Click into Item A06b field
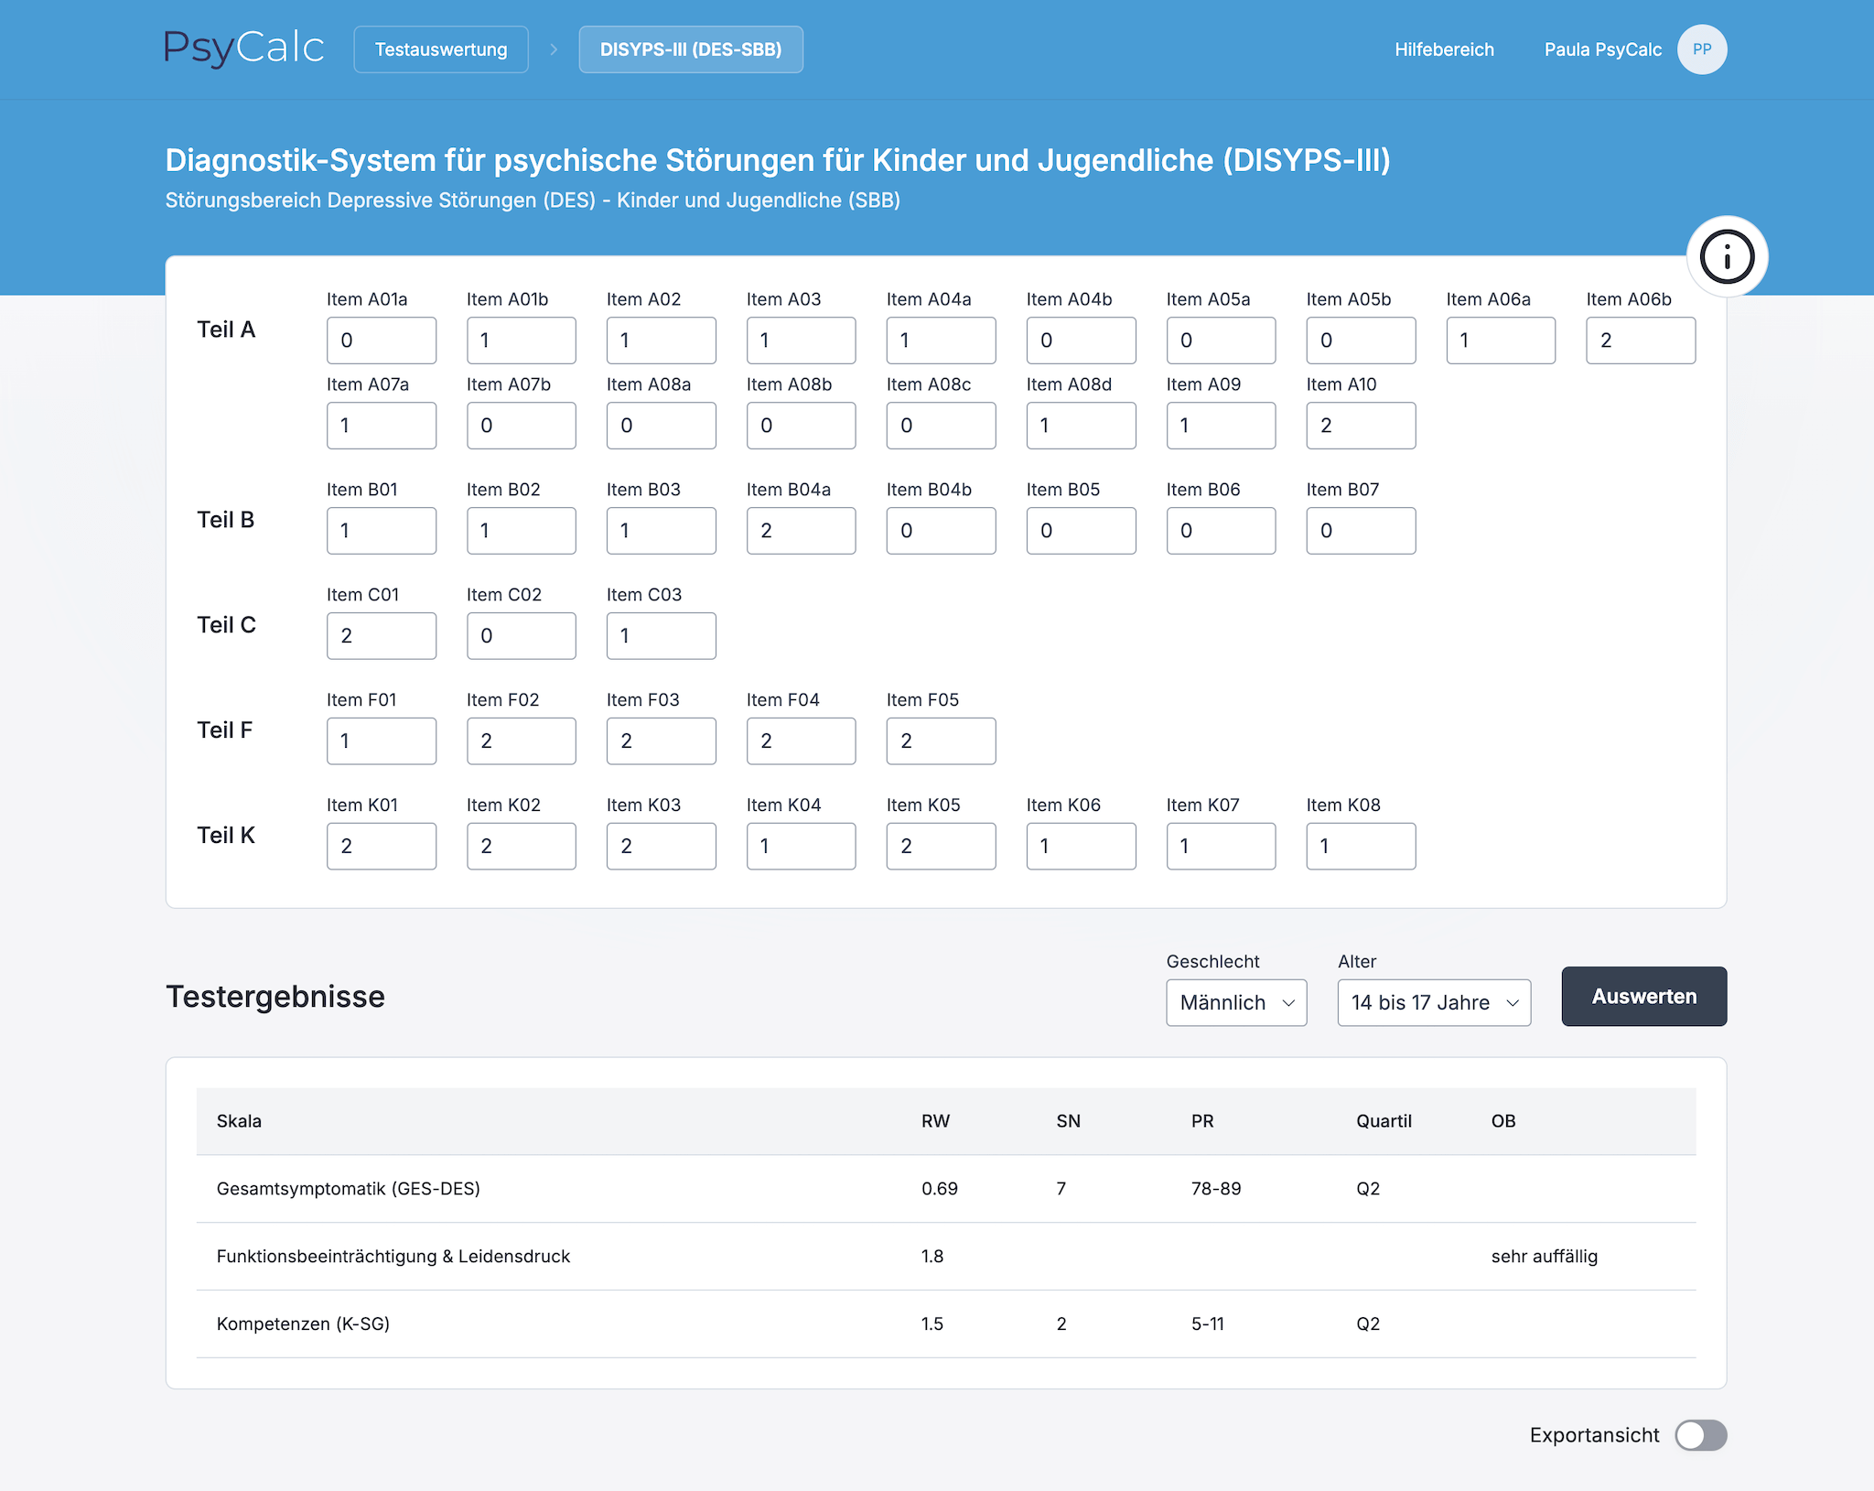 point(1640,340)
